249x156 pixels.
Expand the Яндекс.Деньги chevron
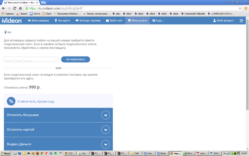point(106,144)
